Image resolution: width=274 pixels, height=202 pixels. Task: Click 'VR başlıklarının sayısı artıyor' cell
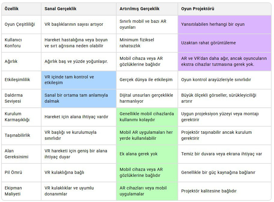click(x=74, y=24)
